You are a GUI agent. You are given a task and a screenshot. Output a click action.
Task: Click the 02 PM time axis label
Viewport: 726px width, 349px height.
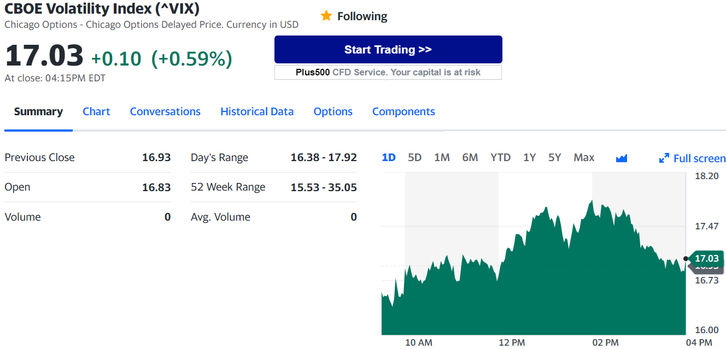[x=605, y=342]
